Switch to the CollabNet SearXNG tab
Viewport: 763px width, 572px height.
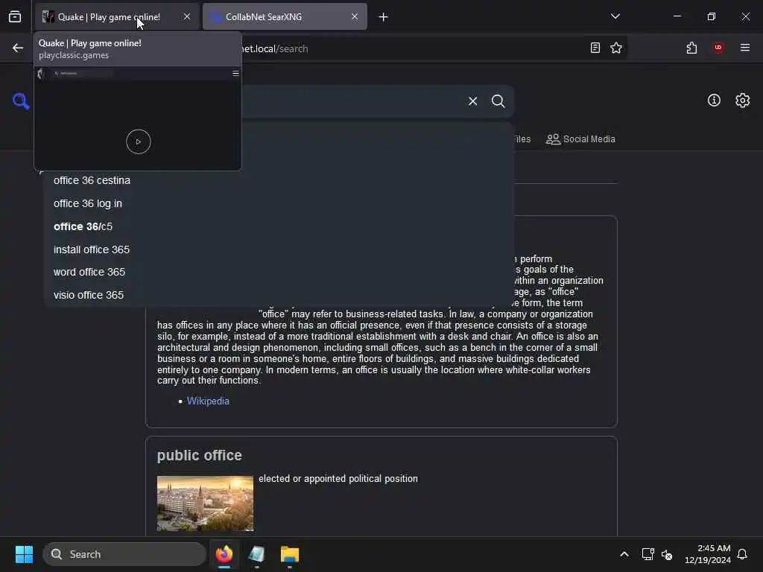click(x=285, y=16)
